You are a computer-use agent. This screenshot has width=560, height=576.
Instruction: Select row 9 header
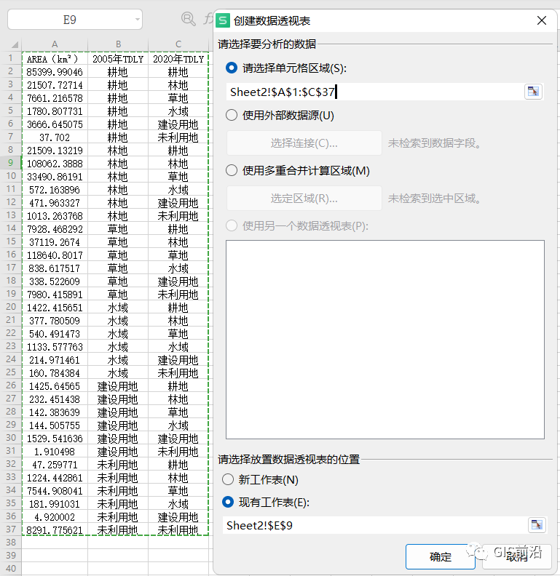point(11,163)
